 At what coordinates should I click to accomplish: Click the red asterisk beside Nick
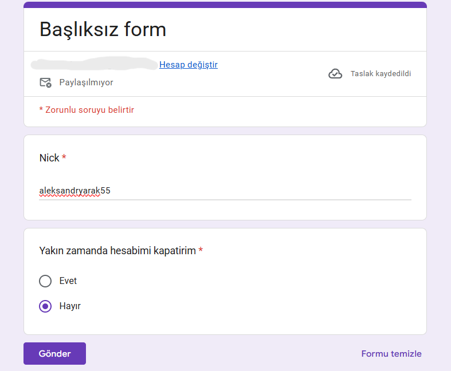(64, 157)
